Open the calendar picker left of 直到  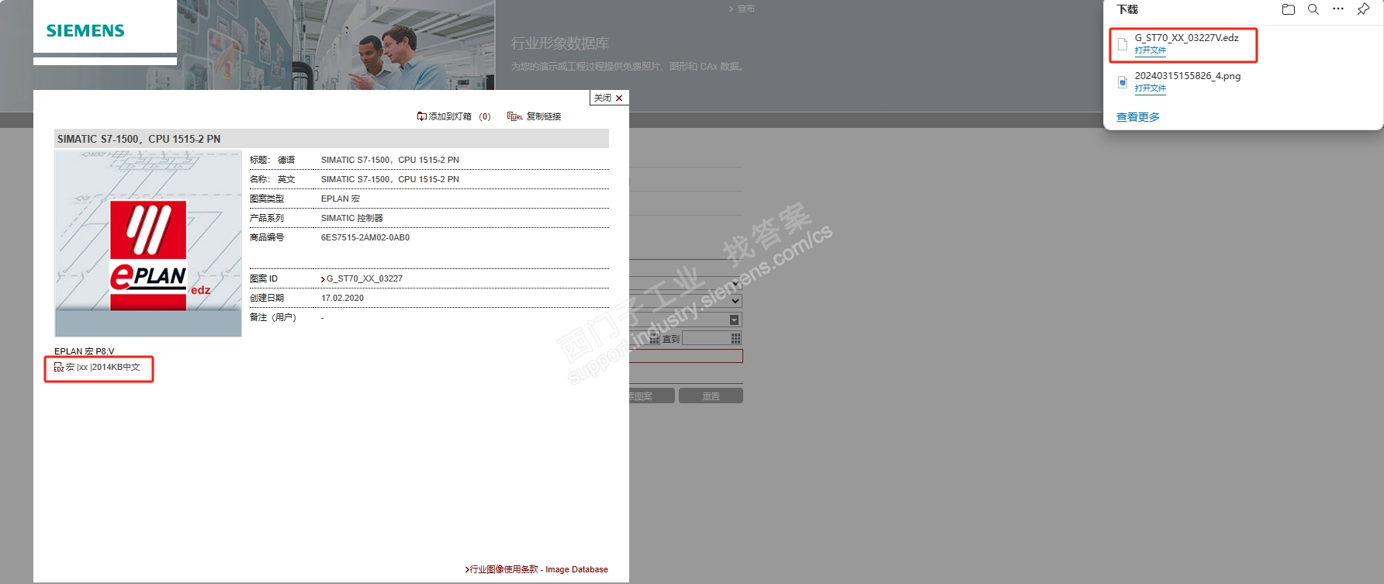tap(654, 338)
